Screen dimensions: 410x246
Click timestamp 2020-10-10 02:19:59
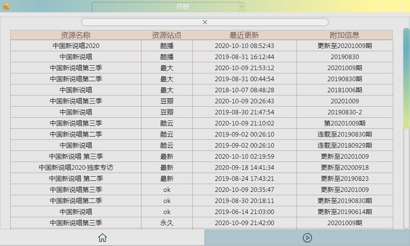pos(244,157)
